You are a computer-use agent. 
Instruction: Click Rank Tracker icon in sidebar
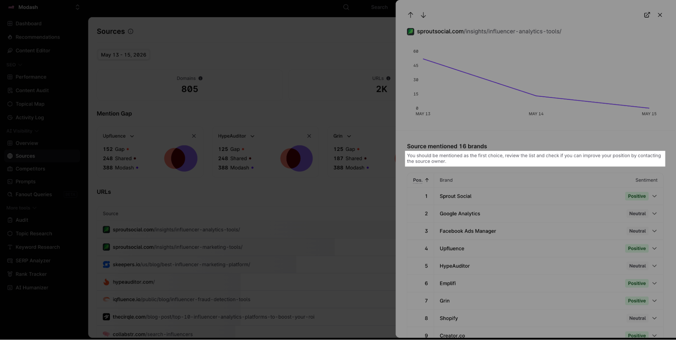pyautogui.click(x=10, y=274)
